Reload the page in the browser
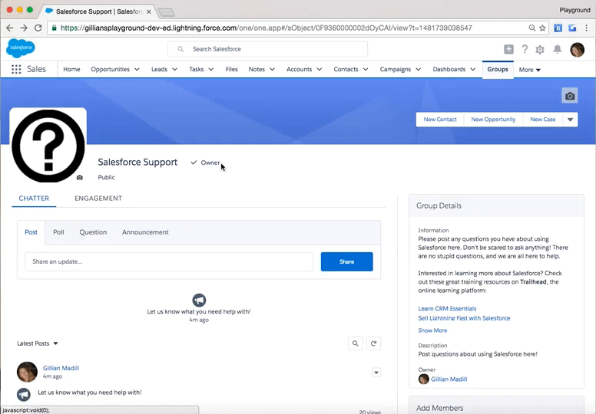This screenshot has height=414, width=596. 38,28
